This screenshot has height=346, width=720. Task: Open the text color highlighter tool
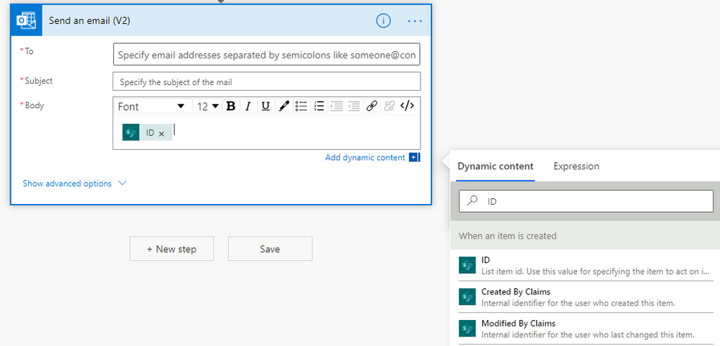(x=284, y=107)
